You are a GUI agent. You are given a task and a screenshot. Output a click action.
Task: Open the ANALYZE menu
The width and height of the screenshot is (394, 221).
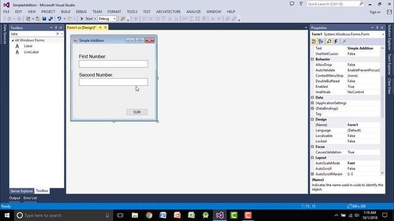point(193,12)
